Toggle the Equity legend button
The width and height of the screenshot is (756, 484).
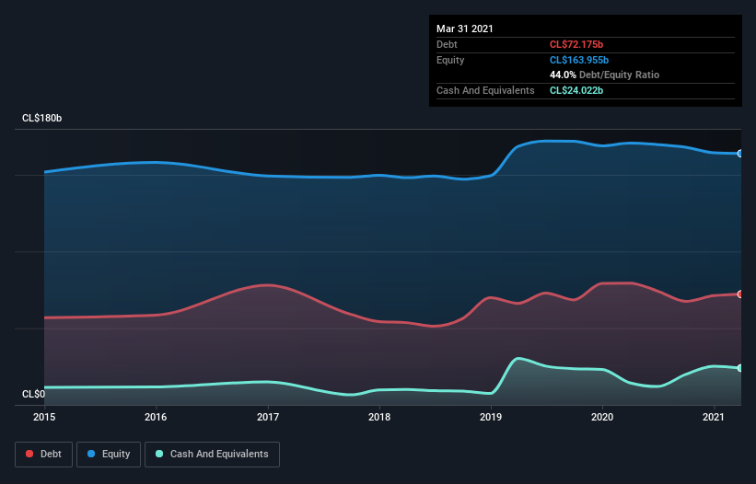point(109,455)
